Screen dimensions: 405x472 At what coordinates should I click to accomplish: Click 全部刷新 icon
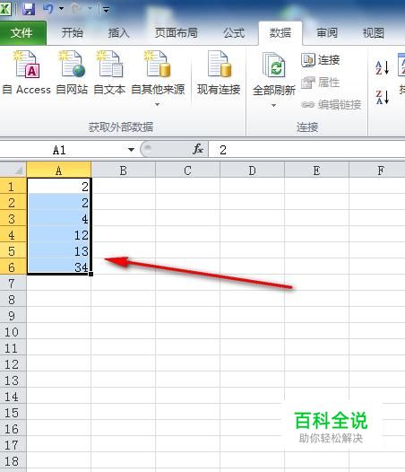pos(274,65)
